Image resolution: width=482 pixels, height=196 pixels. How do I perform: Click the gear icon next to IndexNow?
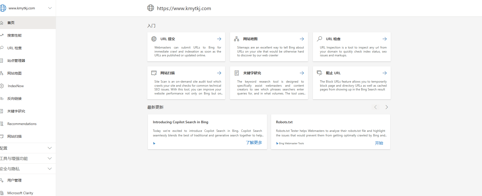[2, 86]
